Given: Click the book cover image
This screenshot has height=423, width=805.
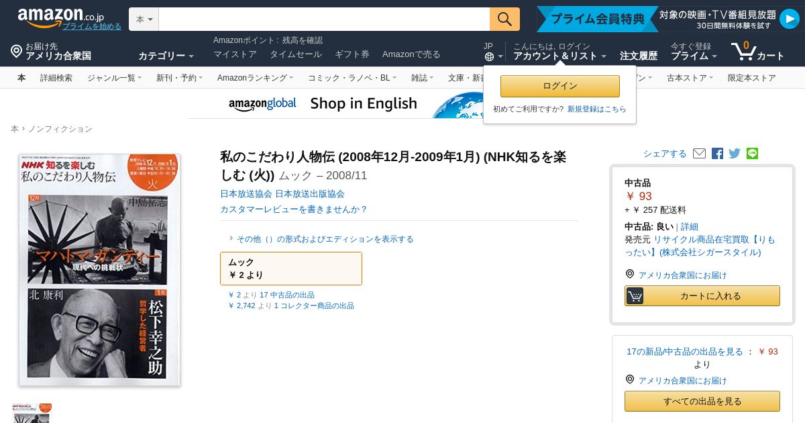Looking at the screenshot, I should 100,270.
